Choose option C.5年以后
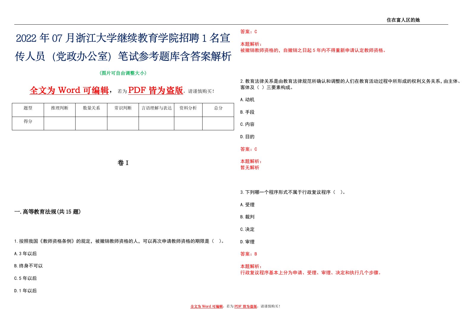This screenshot has height=333, width=472. 26,278
